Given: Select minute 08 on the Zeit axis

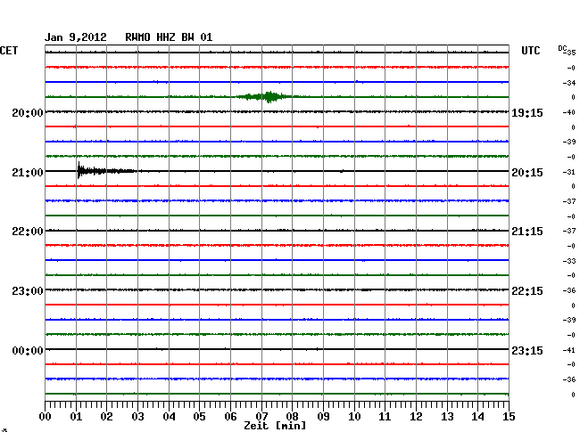Looking at the screenshot, I should (292, 417).
